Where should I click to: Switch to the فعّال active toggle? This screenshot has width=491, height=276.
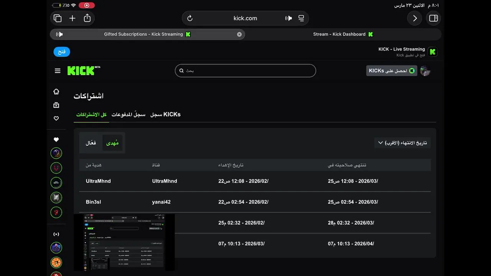click(91, 143)
